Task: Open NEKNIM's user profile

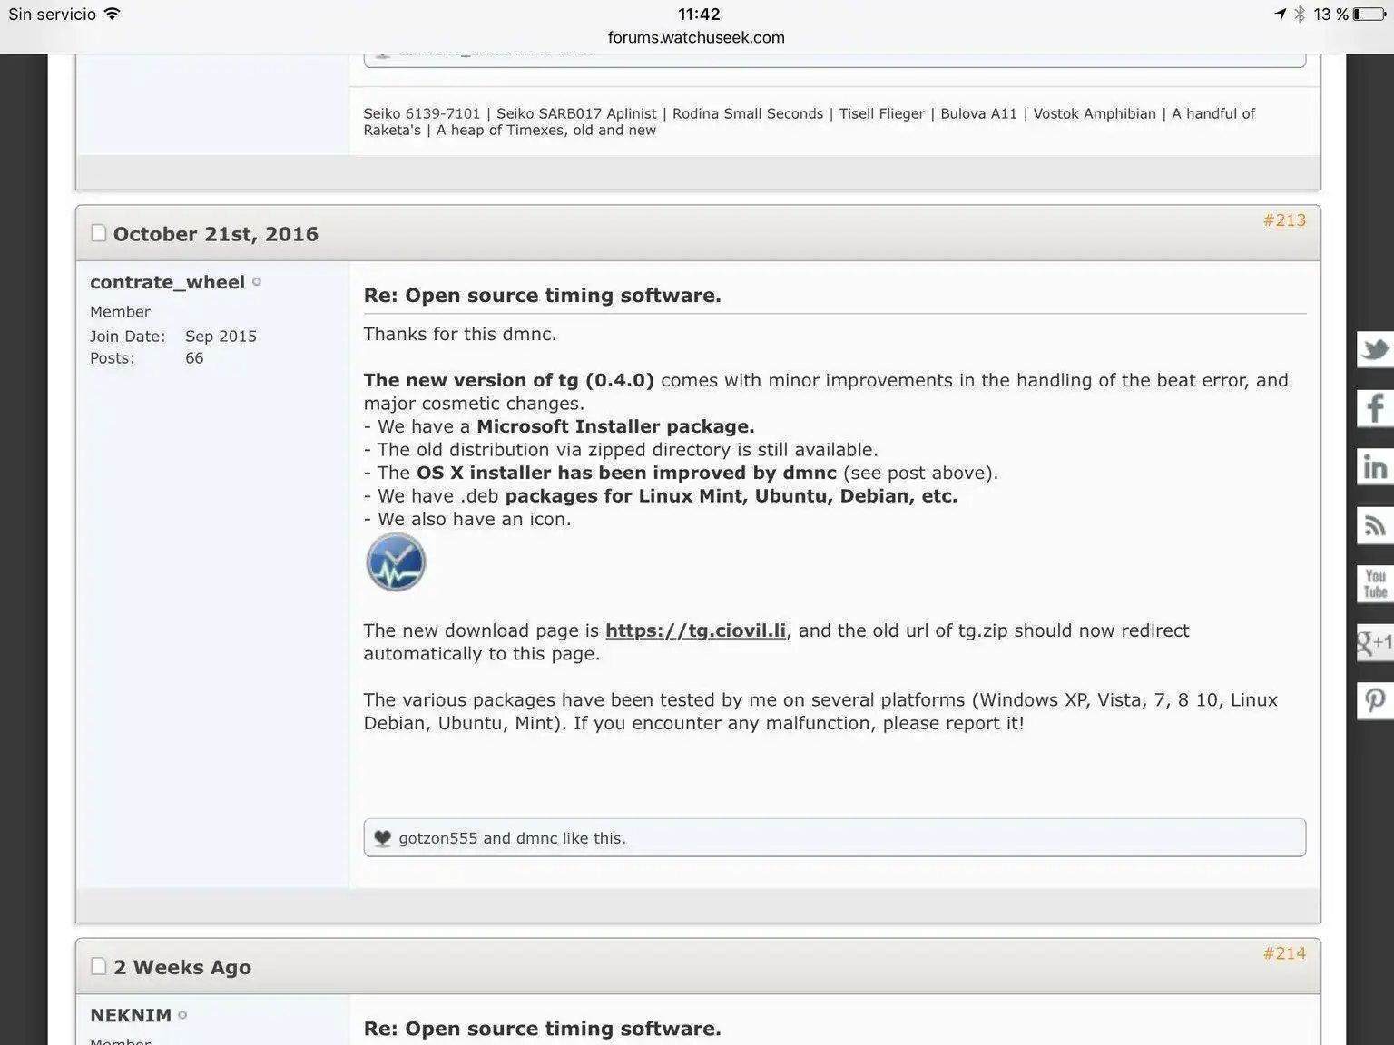Action: (131, 1015)
